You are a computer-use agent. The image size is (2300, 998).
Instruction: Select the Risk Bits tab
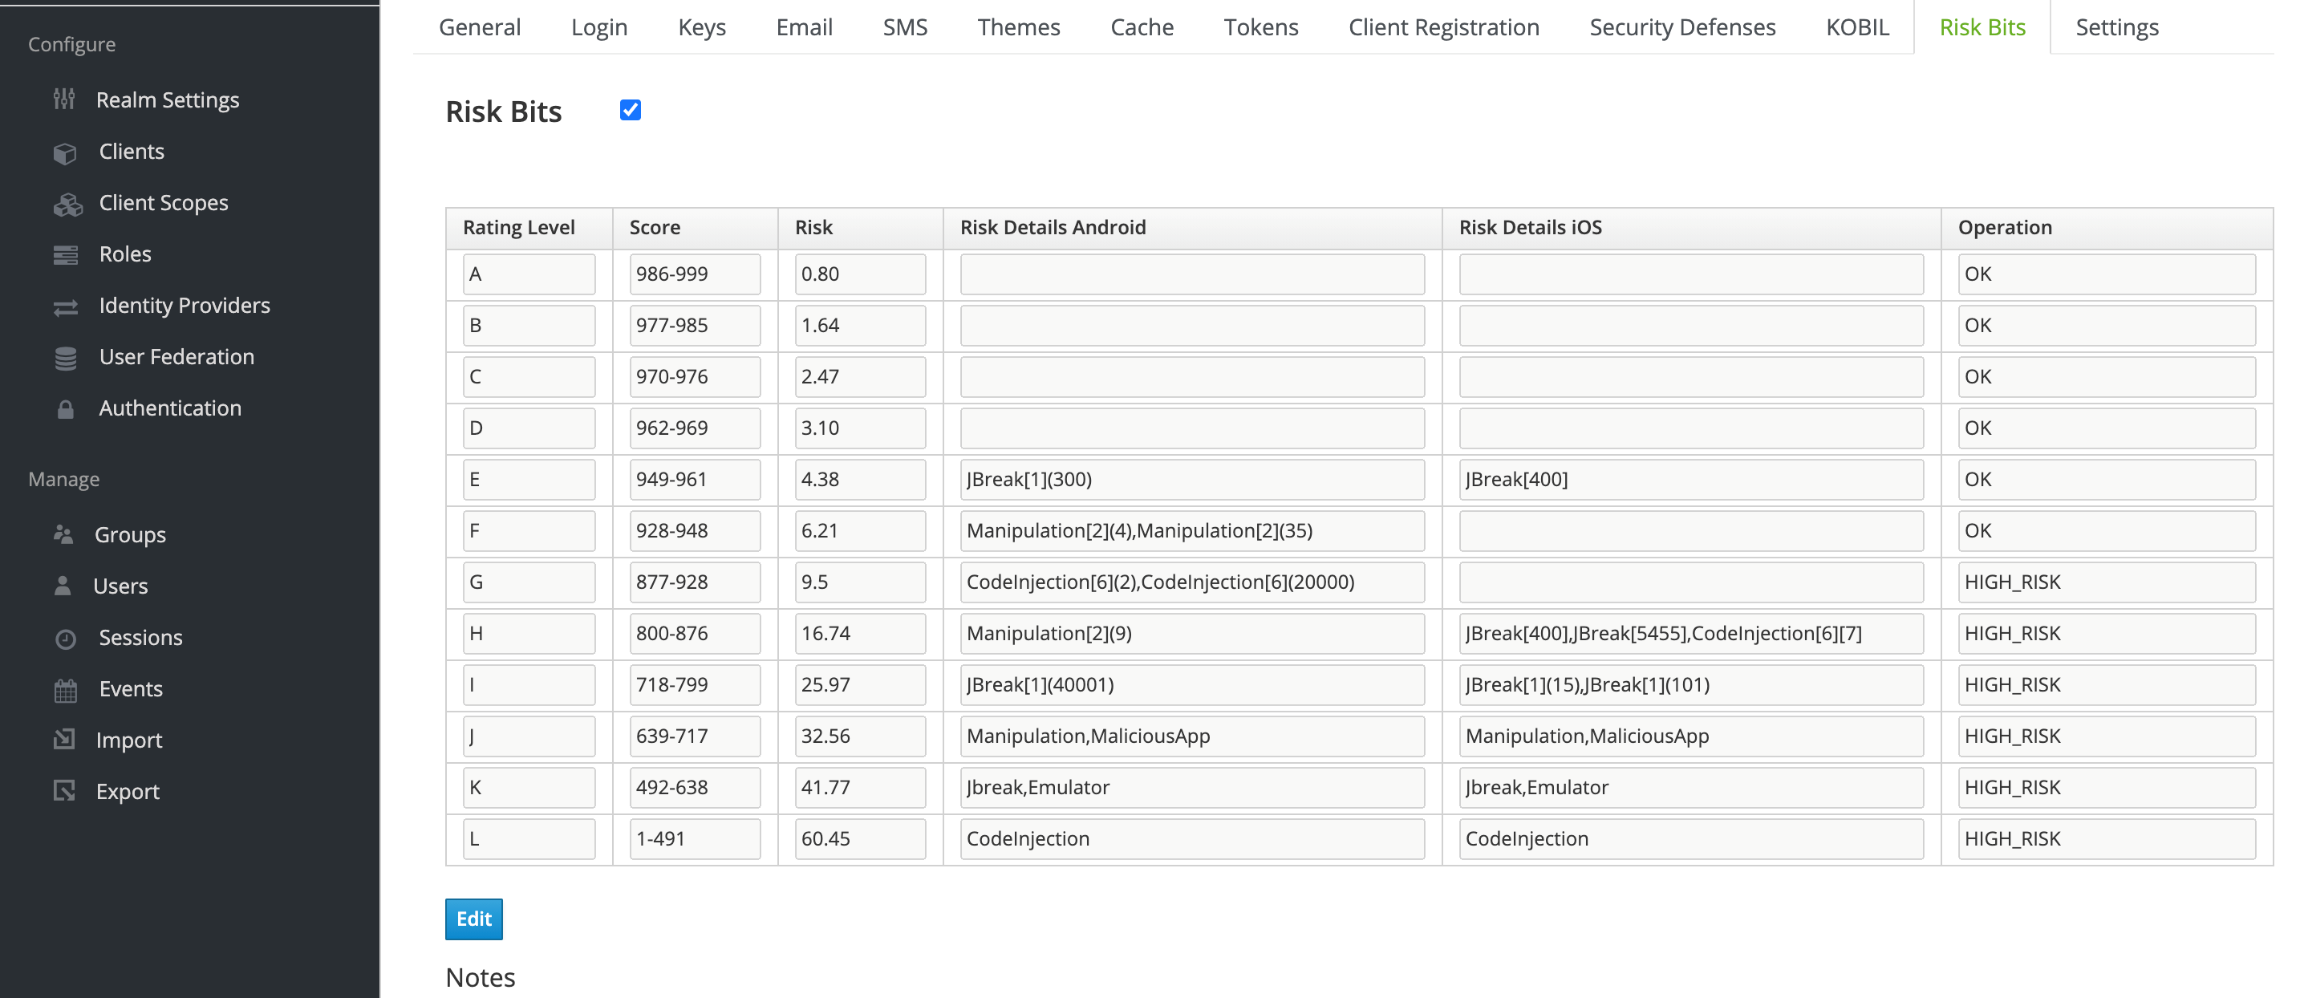click(x=1982, y=26)
